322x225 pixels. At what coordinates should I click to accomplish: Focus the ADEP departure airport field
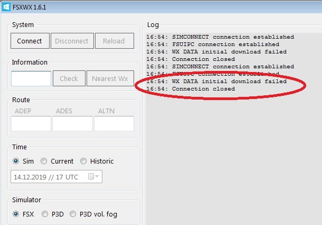click(x=31, y=123)
